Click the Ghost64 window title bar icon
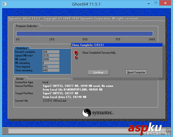Viewport: 173px width, 137px height. tap(5, 4)
